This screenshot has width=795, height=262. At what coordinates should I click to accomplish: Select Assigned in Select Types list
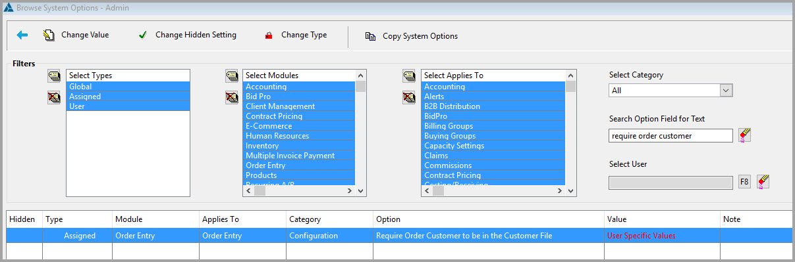128,97
